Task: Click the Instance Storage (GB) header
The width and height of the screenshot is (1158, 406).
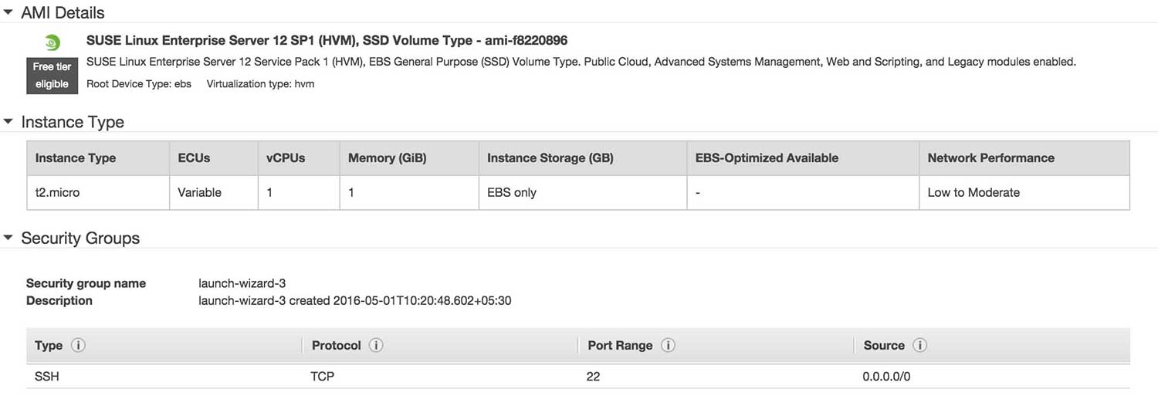Action: (550, 157)
